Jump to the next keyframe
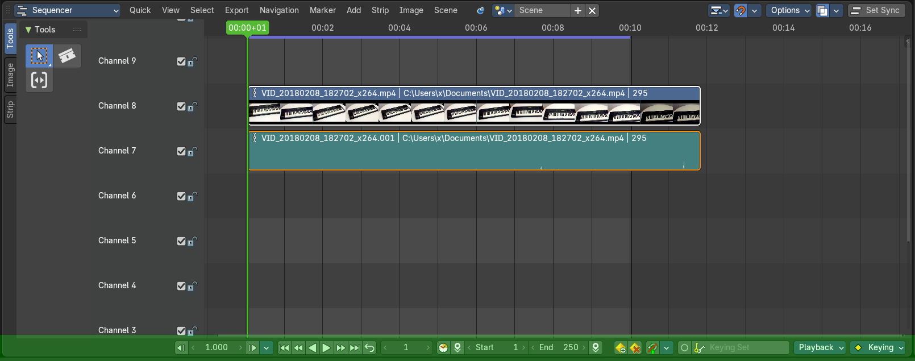This screenshot has width=915, height=361. (x=340, y=347)
